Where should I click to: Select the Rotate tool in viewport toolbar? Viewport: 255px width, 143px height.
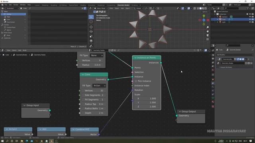pyautogui.click(x=91, y=32)
